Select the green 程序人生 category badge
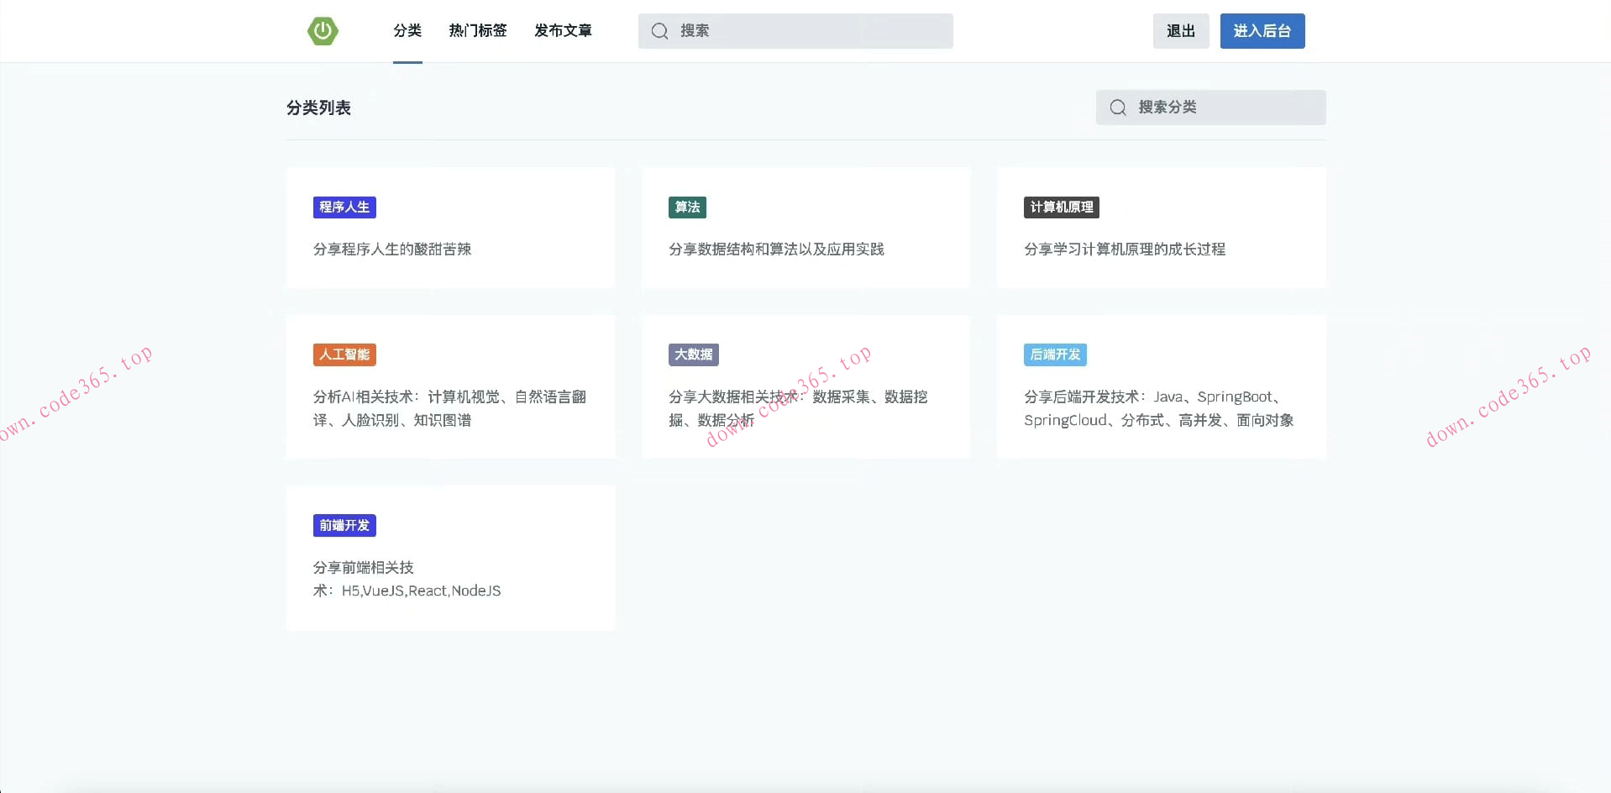This screenshot has height=793, width=1611. tap(344, 207)
